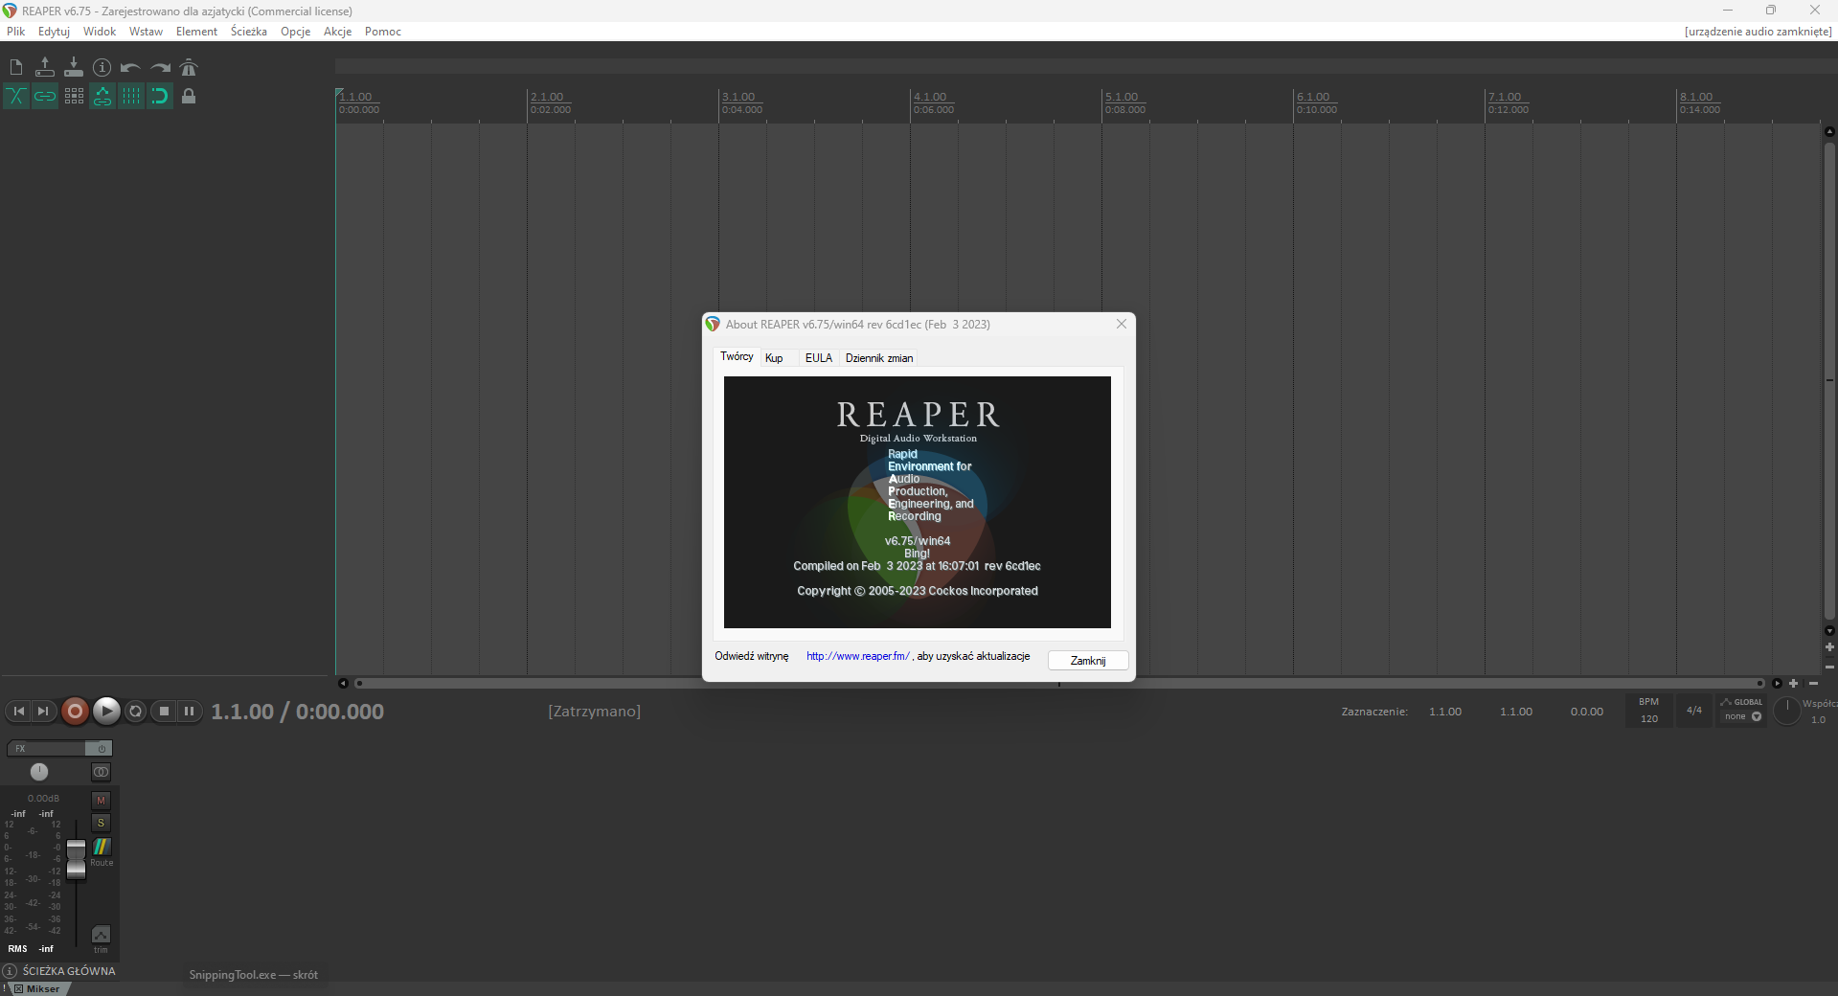1838x996 pixels.
Task: Click the transport time display 1.1.00 / 0:00.000
Action: click(298, 712)
